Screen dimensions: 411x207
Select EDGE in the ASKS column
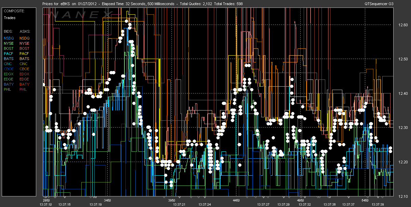25,79
